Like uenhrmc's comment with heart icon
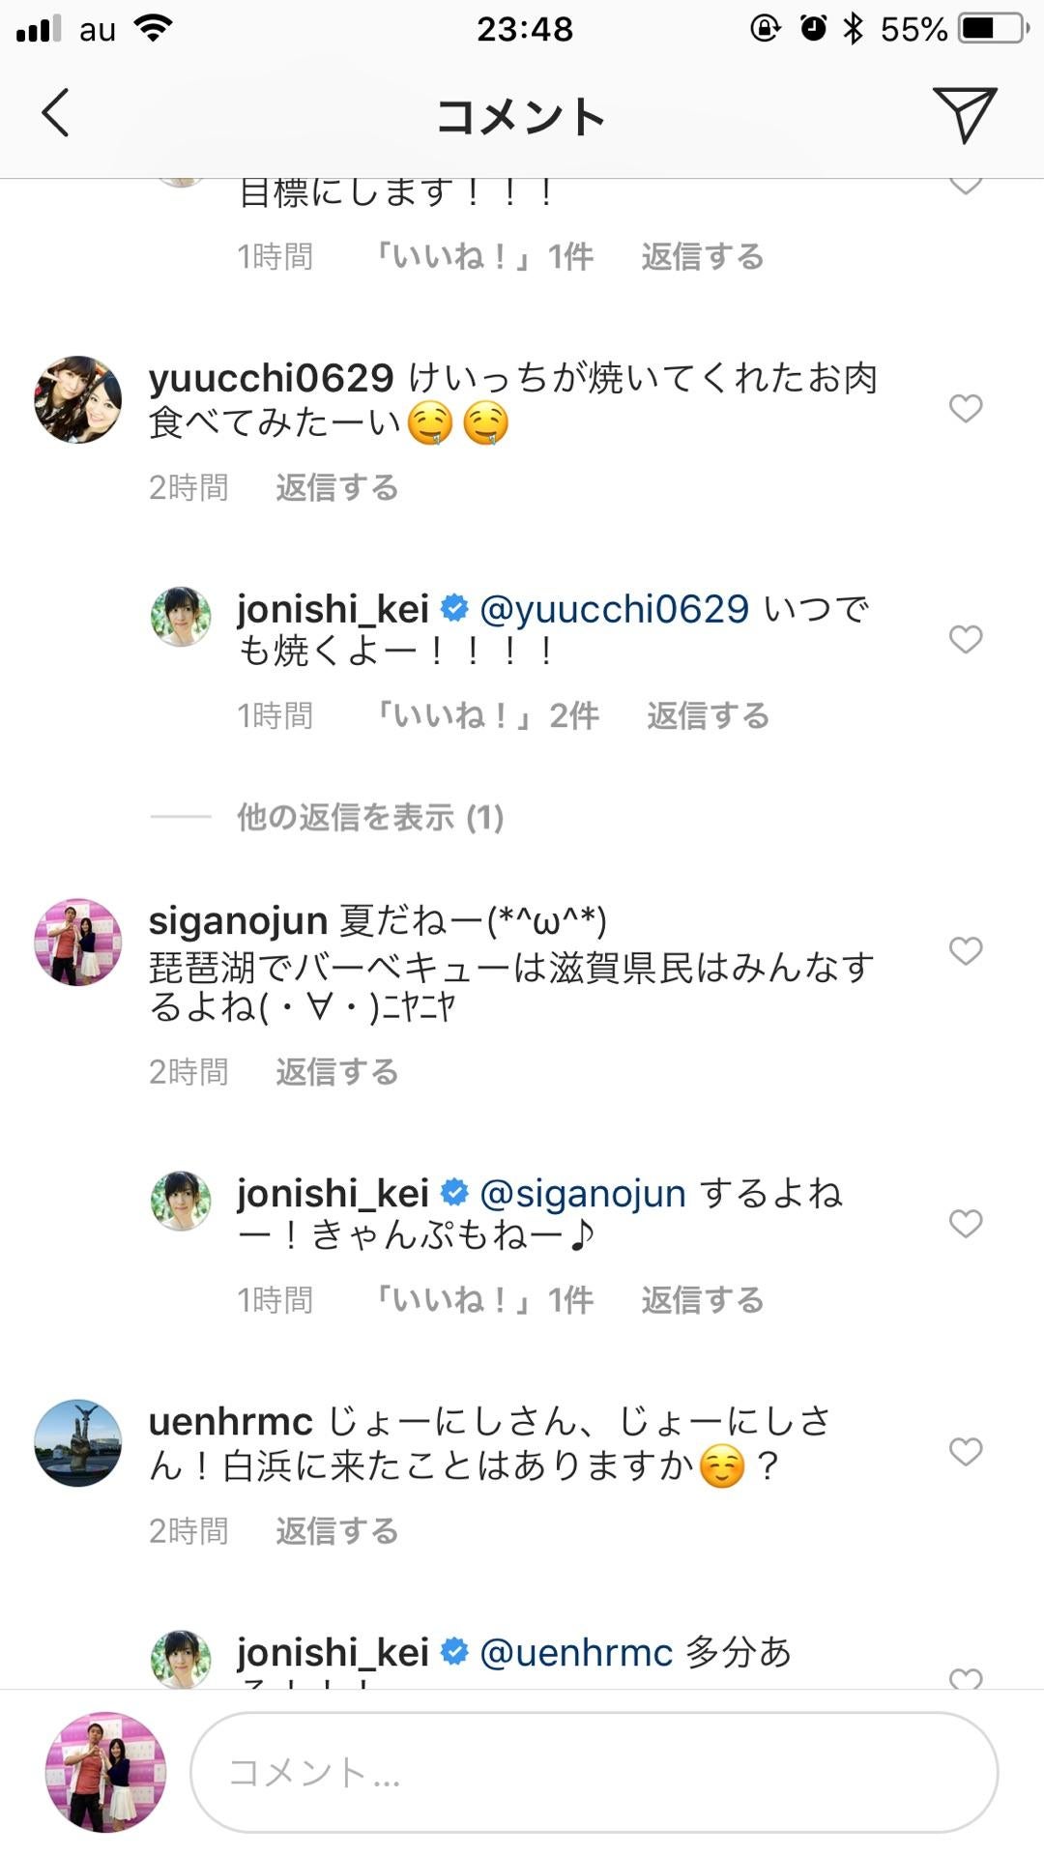The image size is (1044, 1856). (966, 1451)
